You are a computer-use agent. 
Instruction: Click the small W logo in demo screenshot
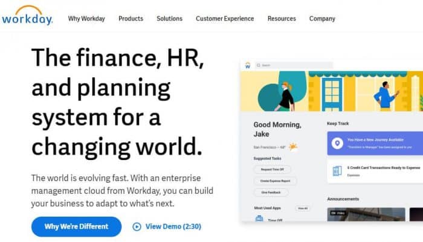tap(248, 66)
